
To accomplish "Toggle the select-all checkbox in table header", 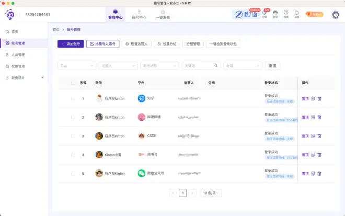I will click(x=73, y=83).
